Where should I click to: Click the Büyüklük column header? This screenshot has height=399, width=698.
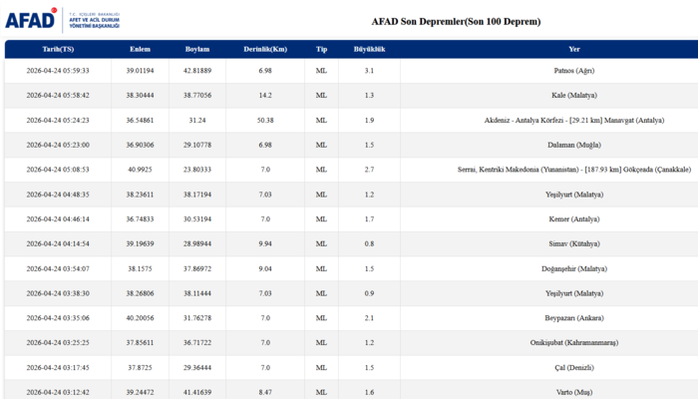point(369,49)
